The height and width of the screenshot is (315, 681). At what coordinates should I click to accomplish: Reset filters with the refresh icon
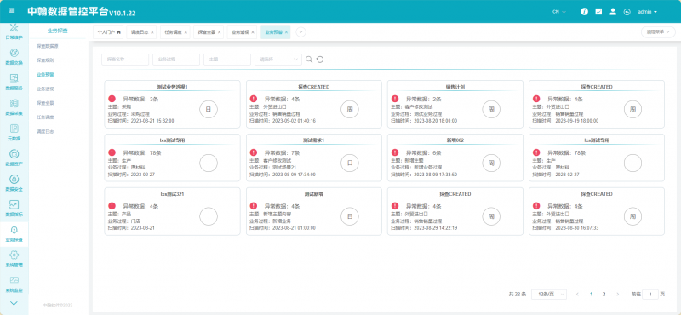coord(320,60)
